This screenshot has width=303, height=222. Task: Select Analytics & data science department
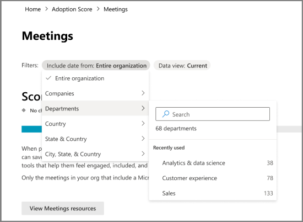point(213,163)
